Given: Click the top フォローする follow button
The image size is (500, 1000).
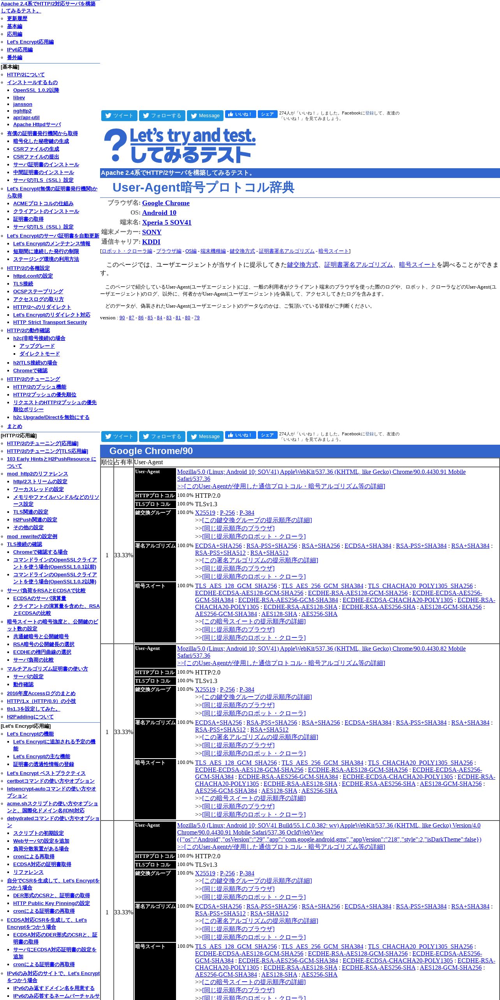Looking at the screenshot, I should point(162,116).
